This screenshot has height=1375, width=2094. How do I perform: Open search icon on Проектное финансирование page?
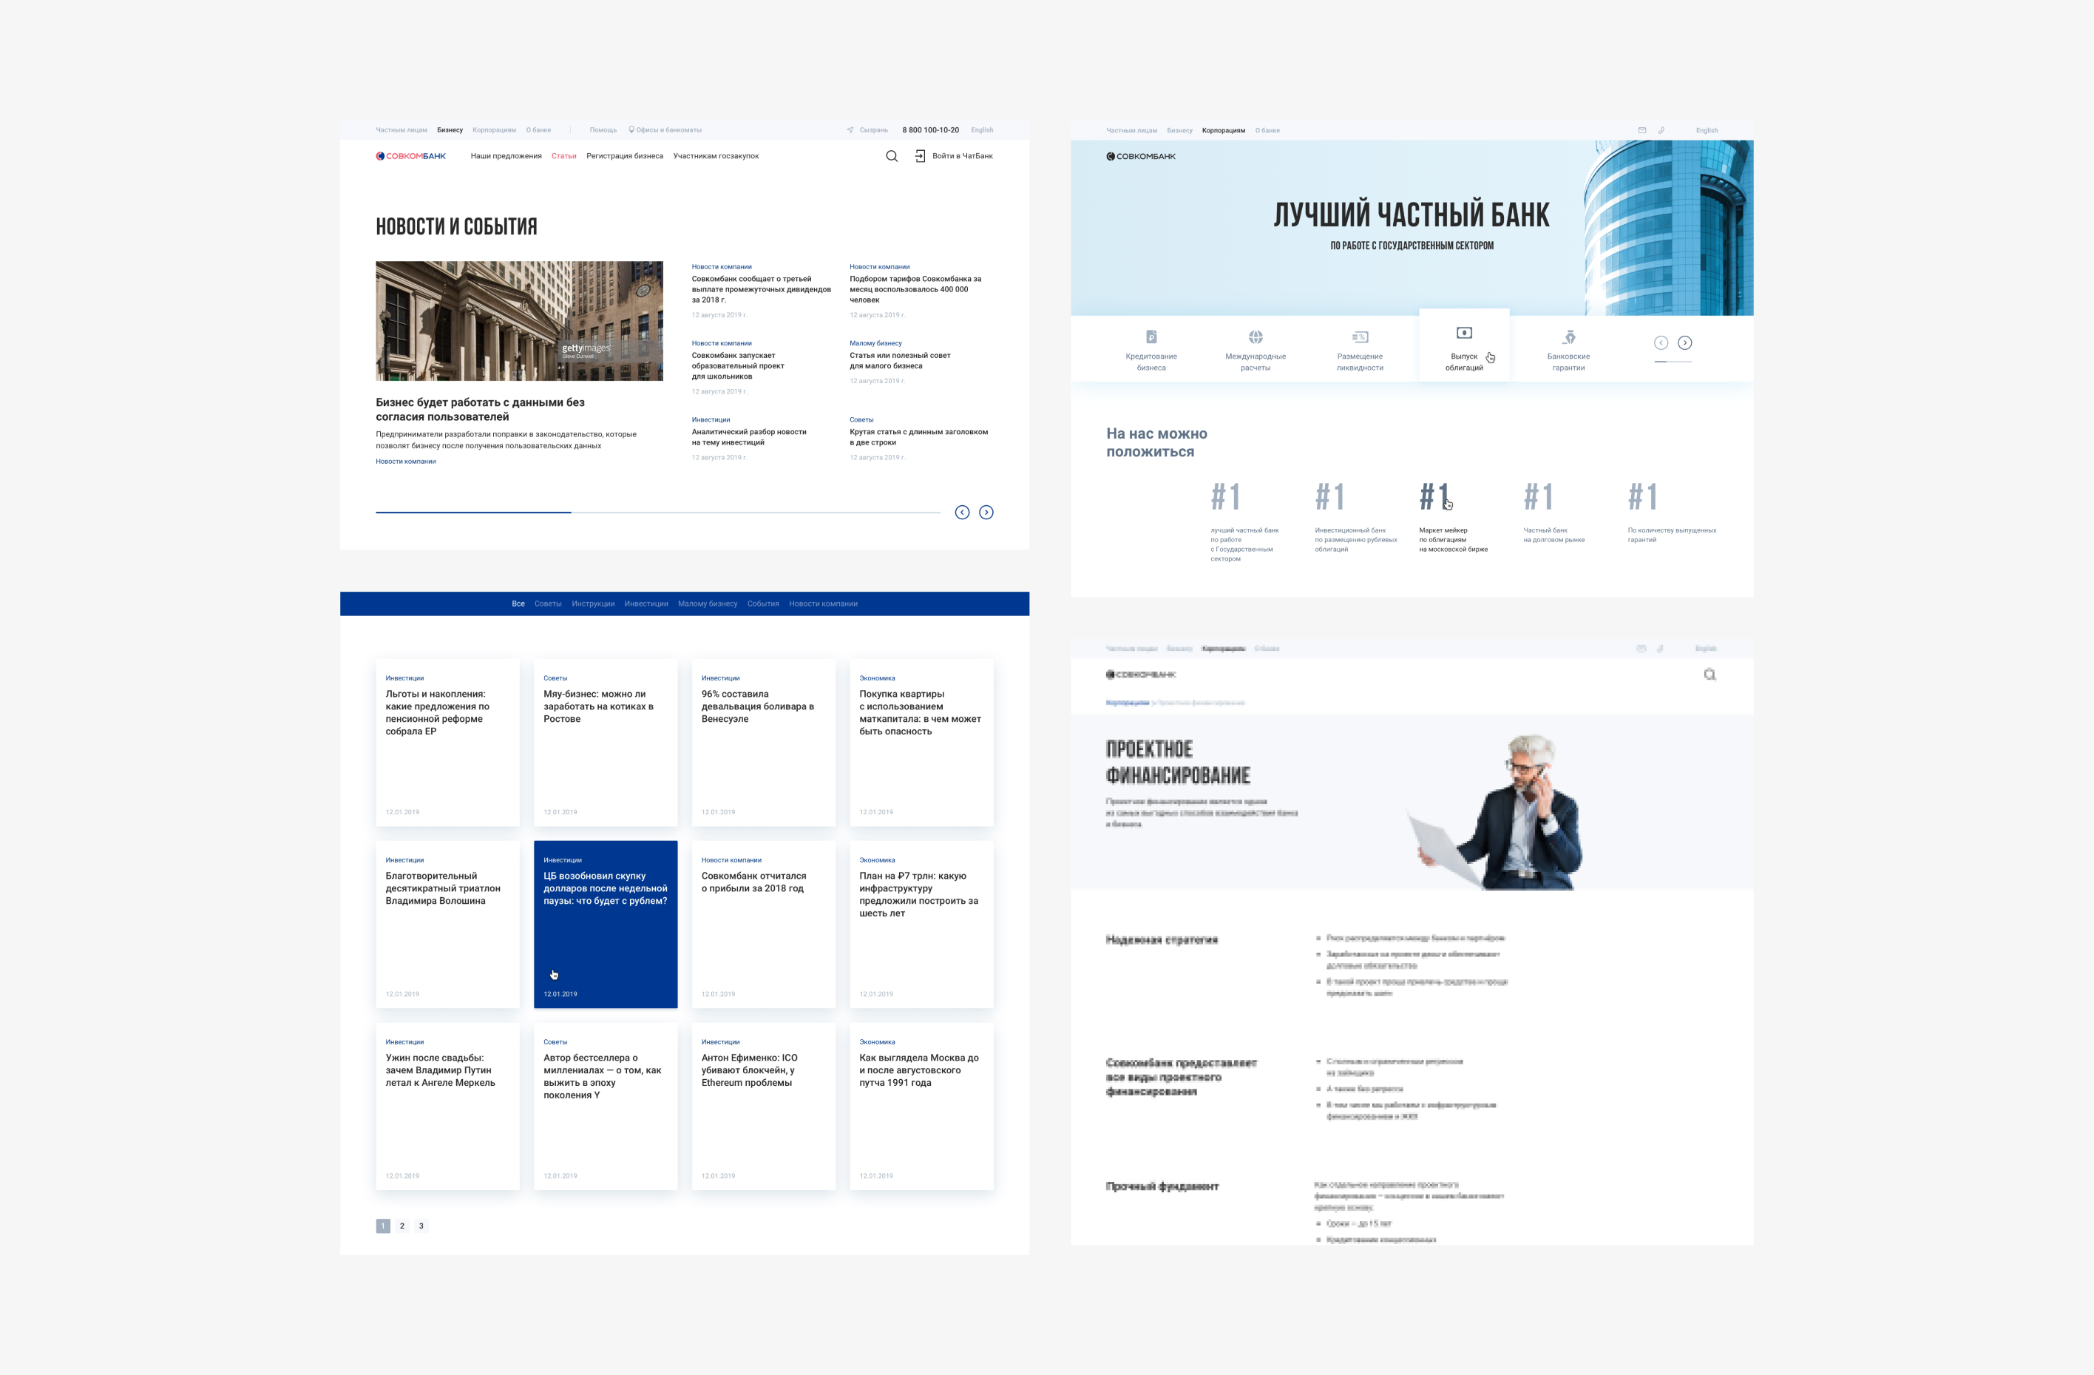point(1710,675)
